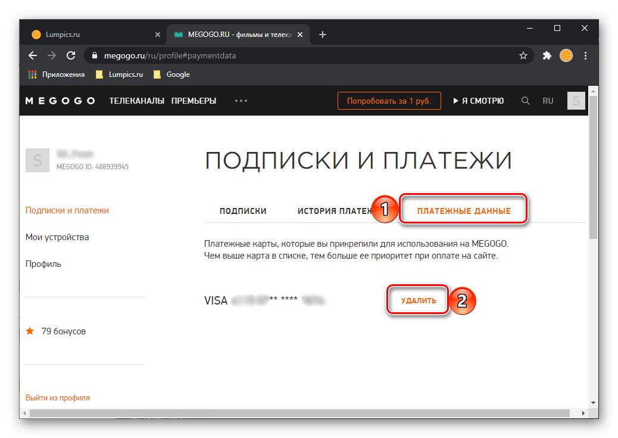Click the 79 бонусов text
The width and height of the screenshot is (618, 438).
[64, 331]
